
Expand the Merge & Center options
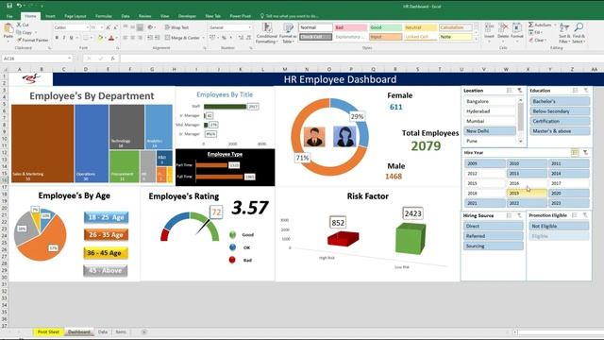(x=204, y=38)
